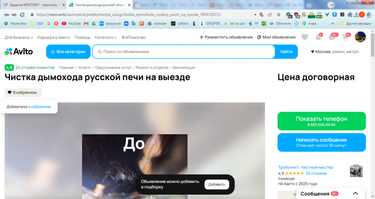This screenshot has height=199, width=375.
Task: Open the Avito shopping cart
Action: coord(346,37)
